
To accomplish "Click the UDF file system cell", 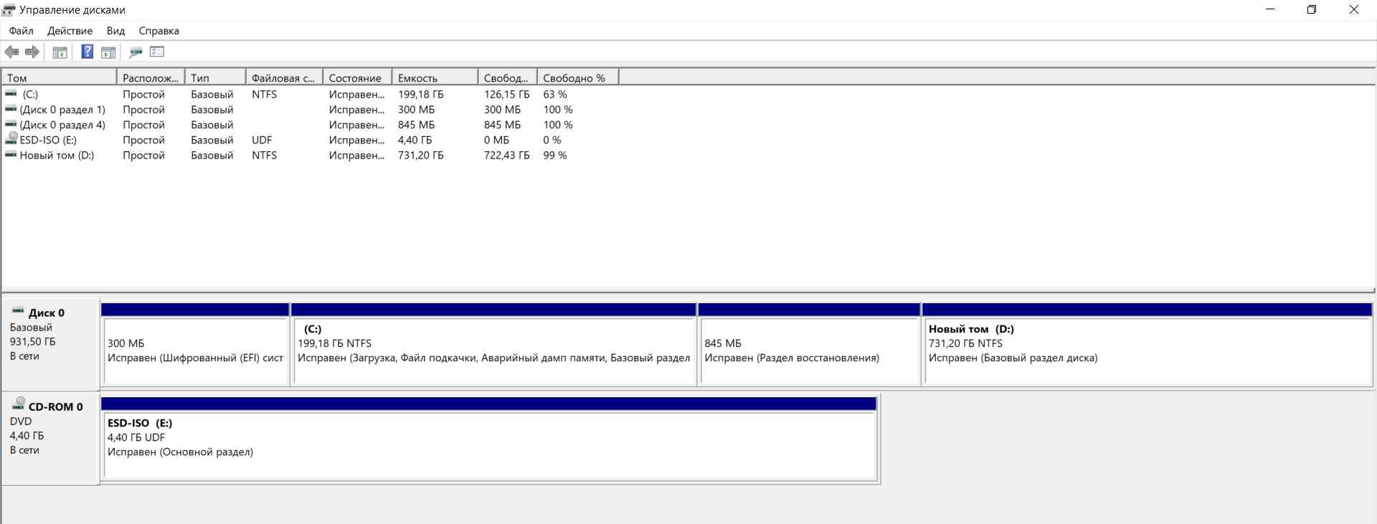I will coord(262,140).
